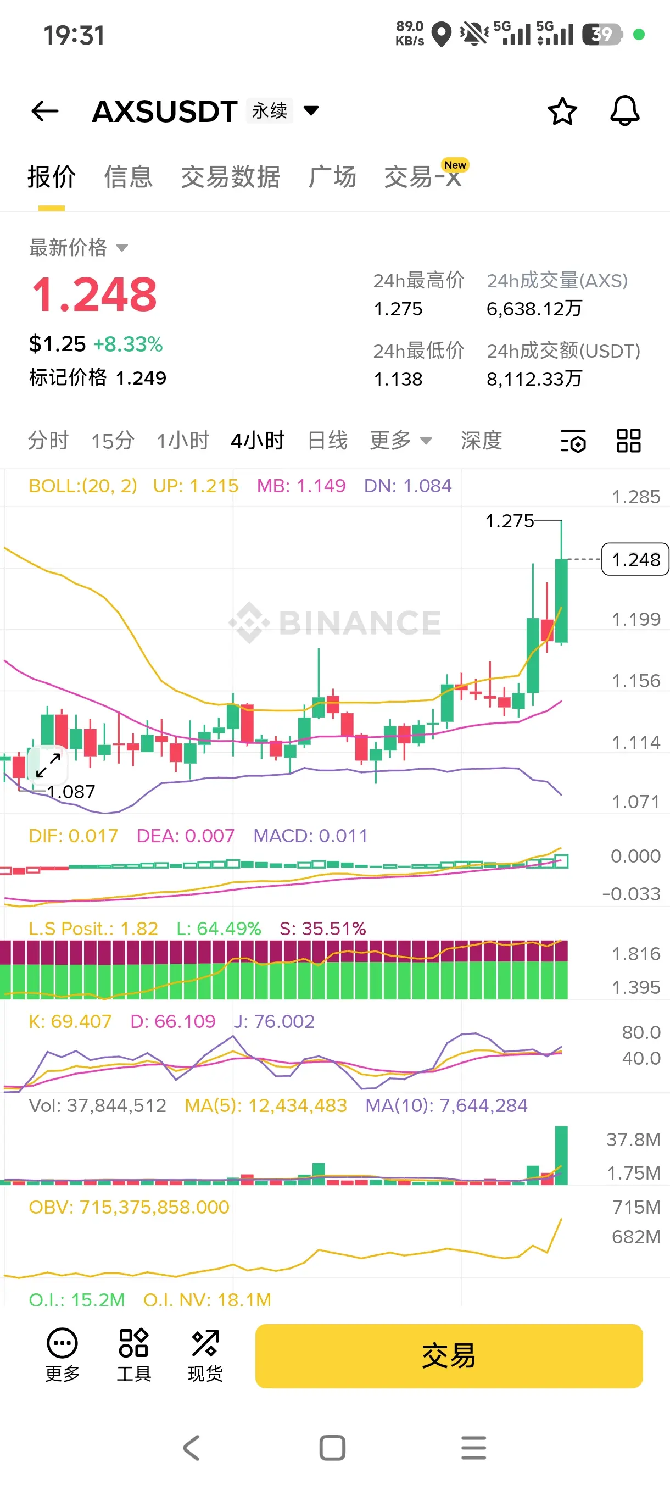Open chart indicator settings icon
Screen dimensions: 670x1490
coord(573,441)
